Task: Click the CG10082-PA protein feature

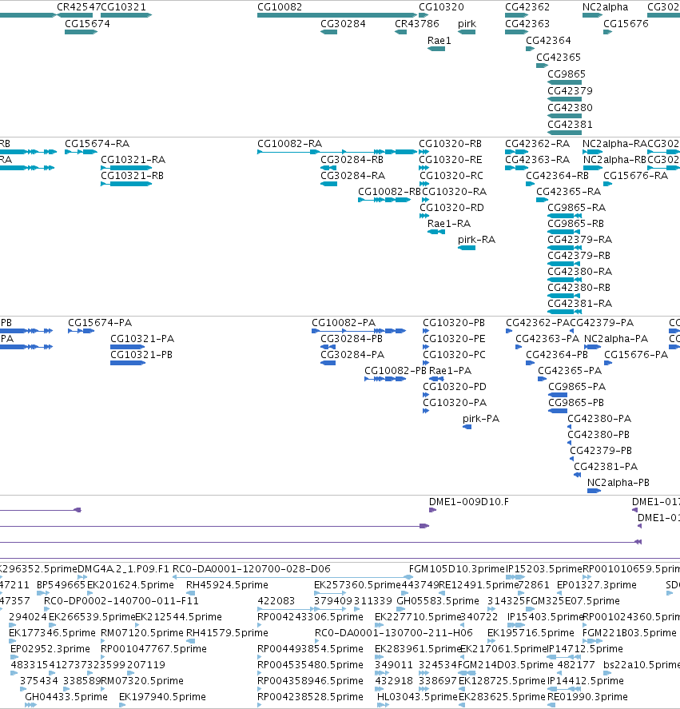Action: pyautogui.click(x=359, y=331)
